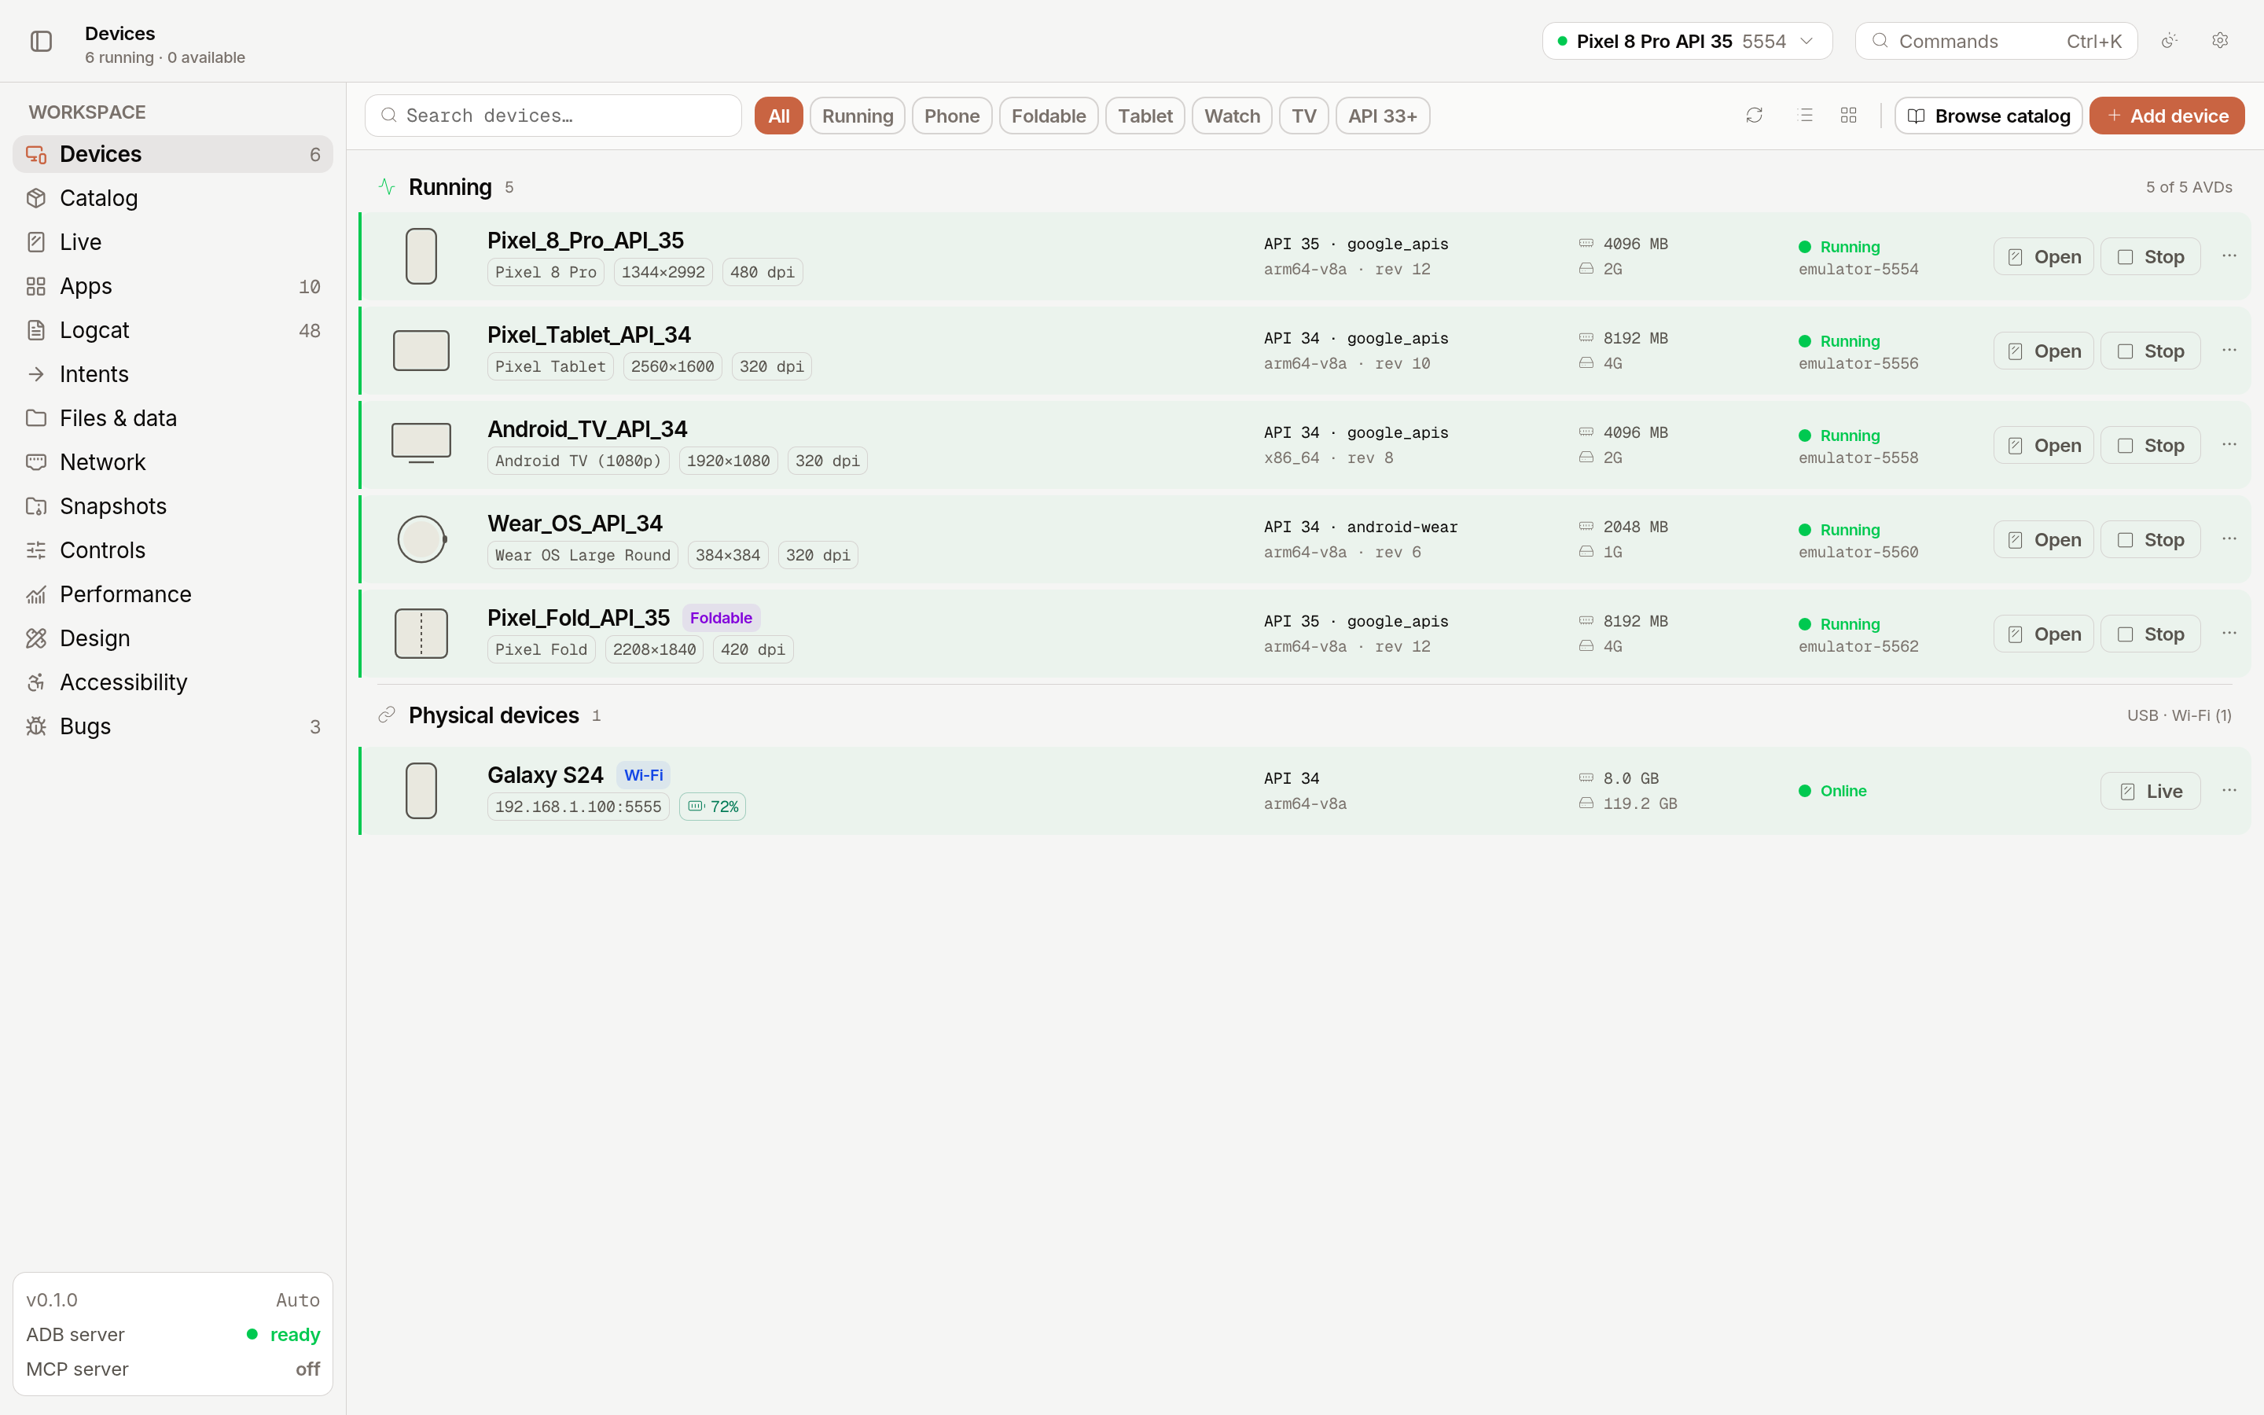Open Logcat in the sidebar
This screenshot has height=1415, width=2264.
point(173,330)
